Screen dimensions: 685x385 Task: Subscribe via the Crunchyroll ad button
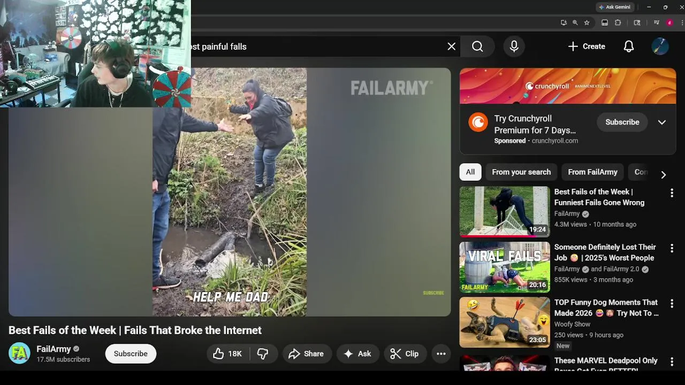[x=622, y=122]
